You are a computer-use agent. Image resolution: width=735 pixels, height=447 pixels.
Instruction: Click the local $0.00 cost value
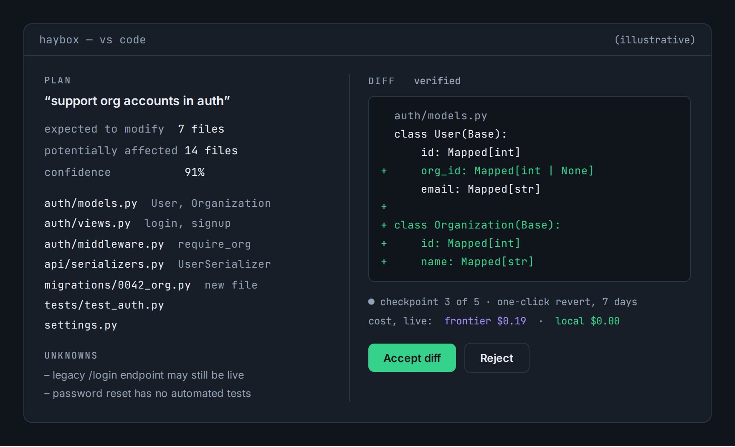point(588,321)
